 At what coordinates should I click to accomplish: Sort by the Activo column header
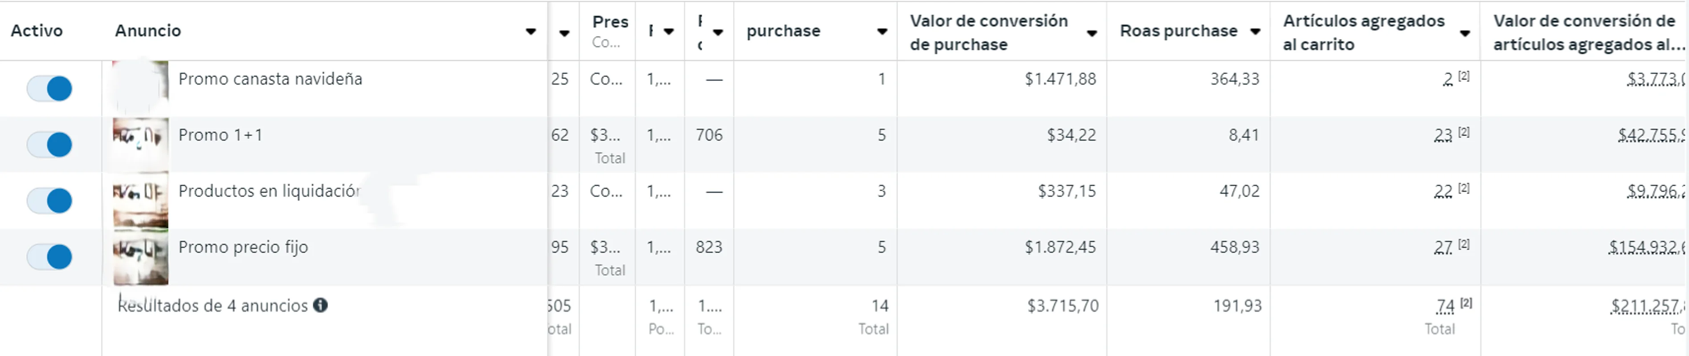pyautogui.click(x=37, y=31)
